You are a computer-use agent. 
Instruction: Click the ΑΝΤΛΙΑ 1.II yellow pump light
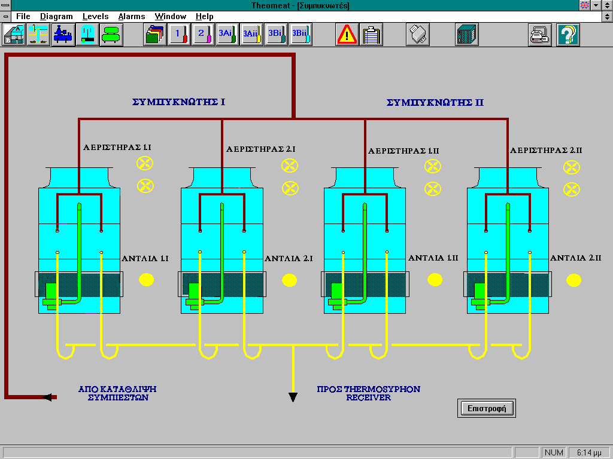435,280
